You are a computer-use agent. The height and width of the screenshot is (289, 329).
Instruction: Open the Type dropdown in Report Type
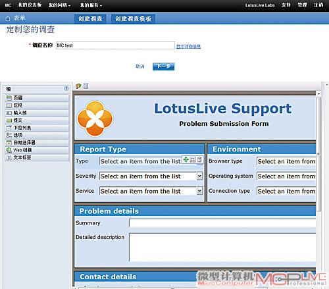click(x=140, y=161)
